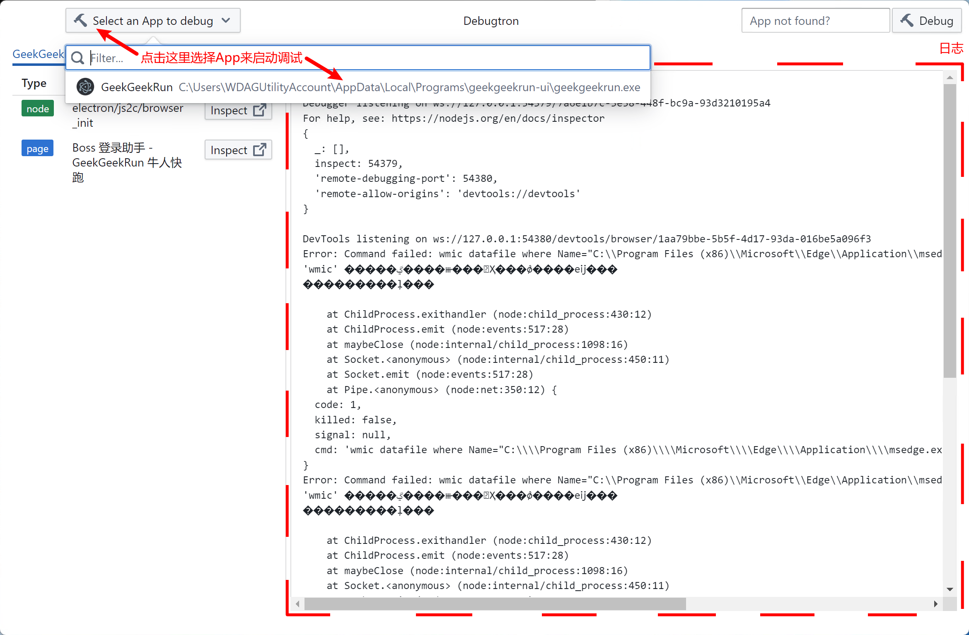
Task: Click the magnifier icon in filter box
Action: pyautogui.click(x=77, y=58)
